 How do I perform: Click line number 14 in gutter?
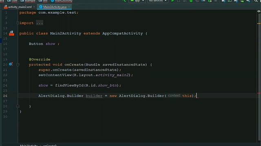tap(5, 33)
